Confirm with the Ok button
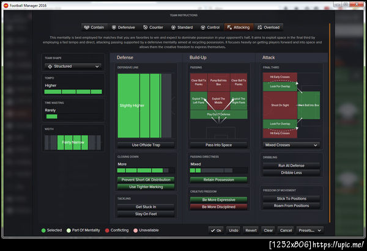The height and width of the screenshot is (251, 367). [216, 230]
